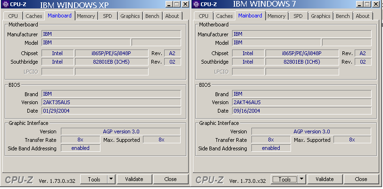
Task: Click Manufacturer IBM field in Windows 7 window
Action: pos(302,34)
